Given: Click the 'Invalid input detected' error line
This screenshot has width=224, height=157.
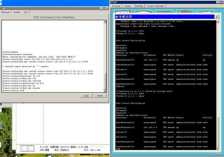Looking at the screenshot, I should (26, 66).
